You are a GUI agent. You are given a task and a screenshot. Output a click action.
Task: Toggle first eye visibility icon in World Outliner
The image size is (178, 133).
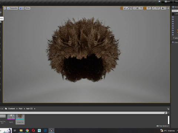[173, 17]
